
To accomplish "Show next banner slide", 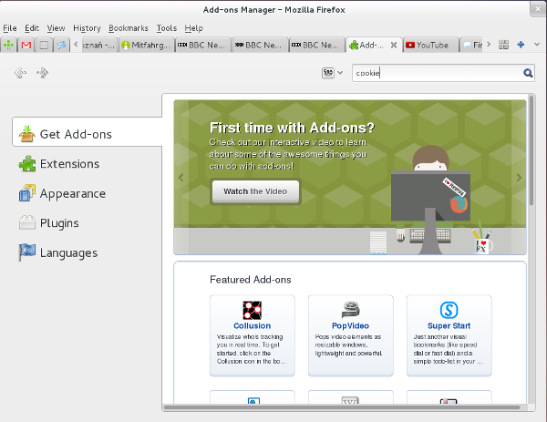I will (519, 178).
